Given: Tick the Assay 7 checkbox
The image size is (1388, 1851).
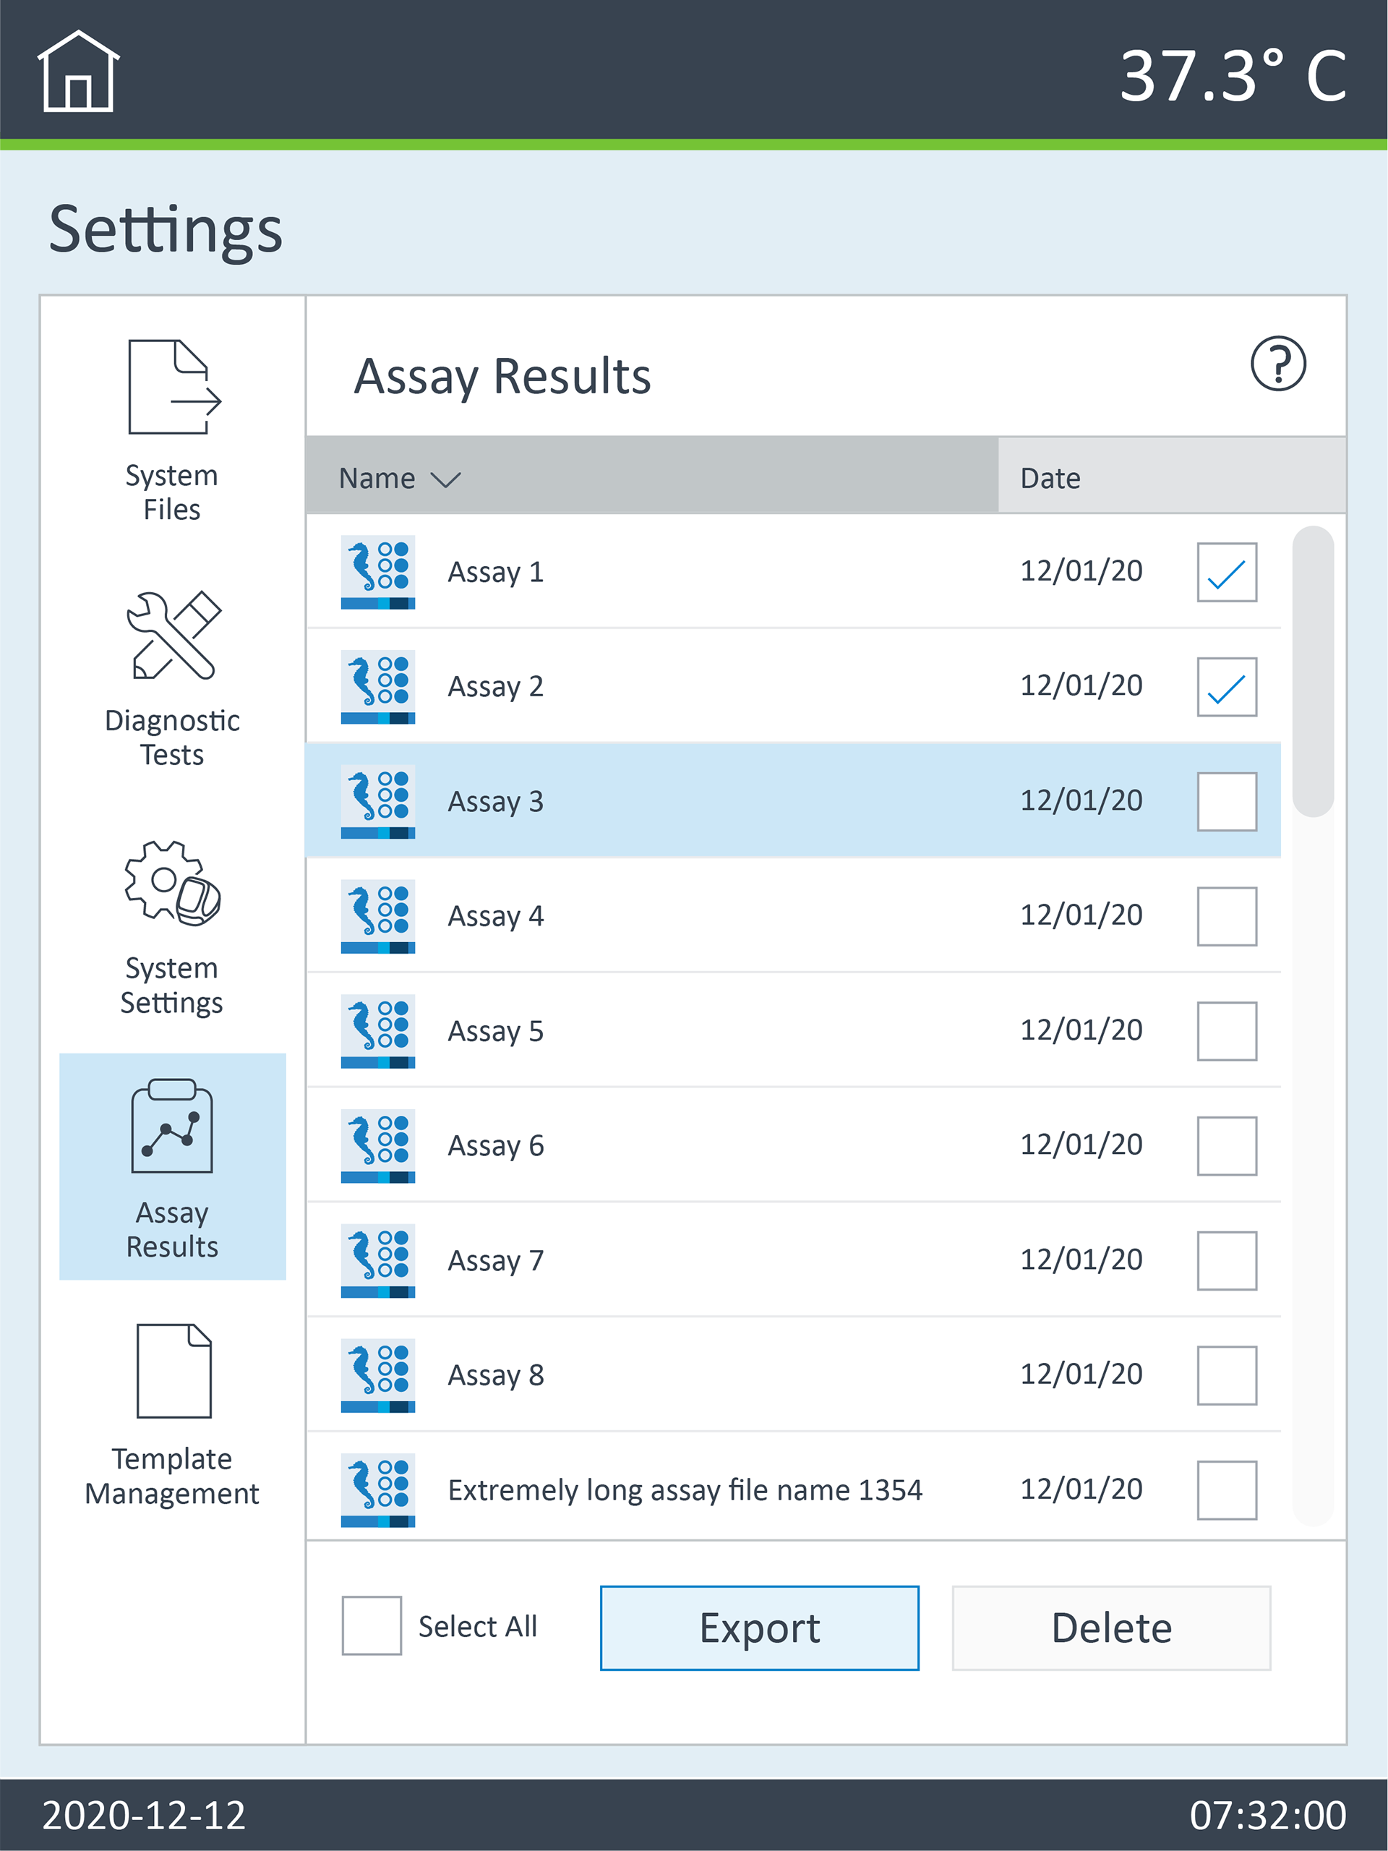Looking at the screenshot, I should (1227, 1260).
